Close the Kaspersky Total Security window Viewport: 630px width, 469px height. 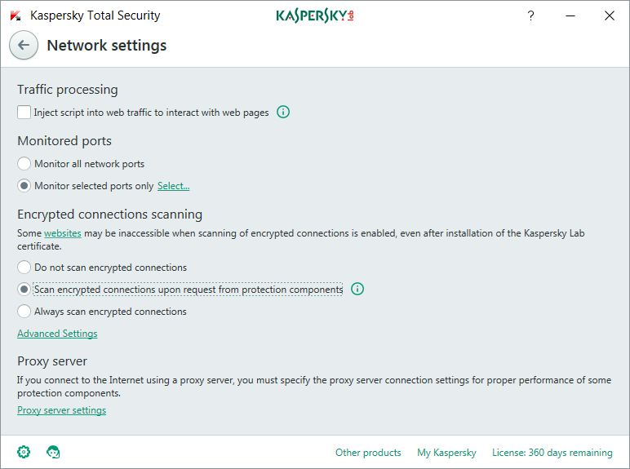(x=609, y=15)
